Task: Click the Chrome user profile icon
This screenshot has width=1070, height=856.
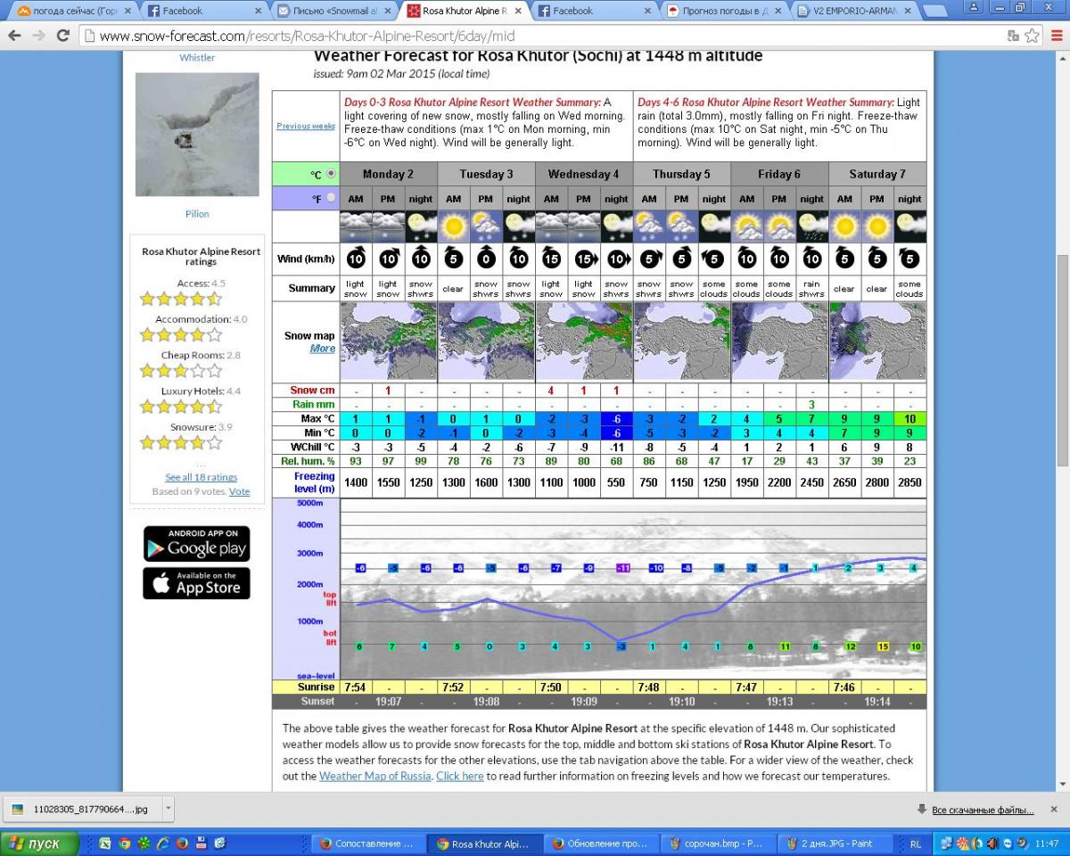Action: click(x=974, y=7)
